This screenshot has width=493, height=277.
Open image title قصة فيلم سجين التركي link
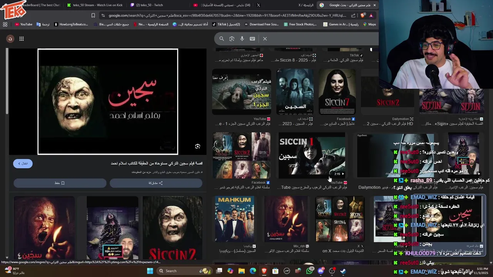(x=157, y=164)
